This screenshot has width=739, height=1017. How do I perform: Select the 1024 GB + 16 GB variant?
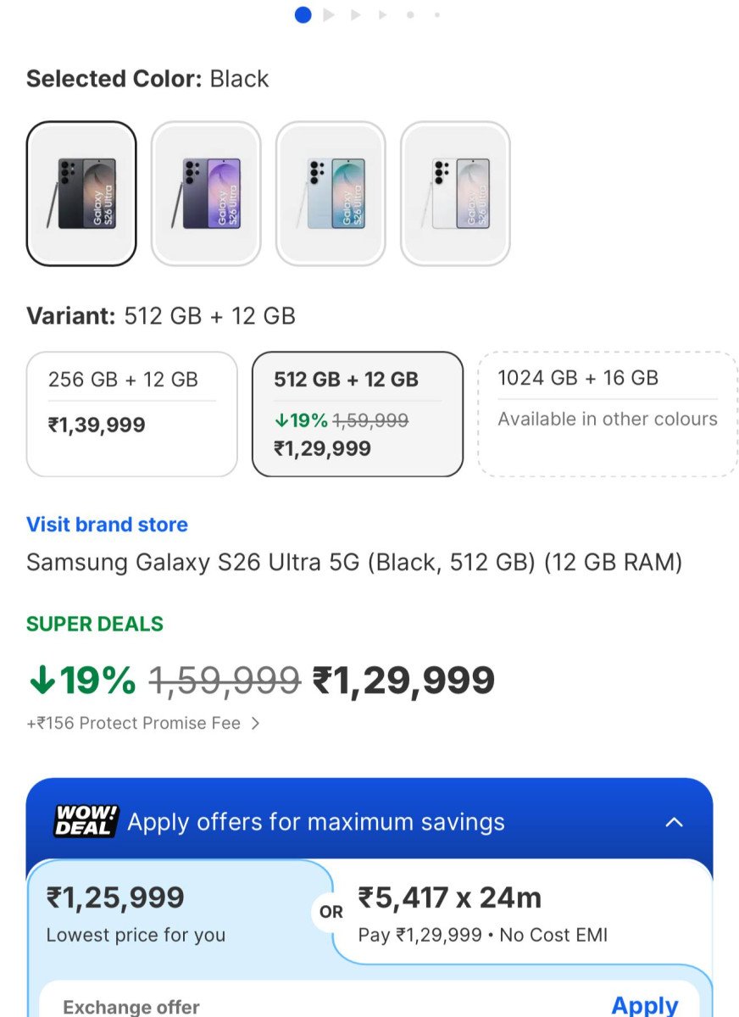click(x=608, y=413)
